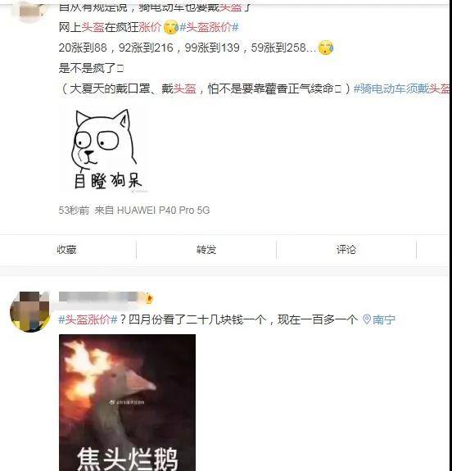Screen dimensions: 452x471
Task: Click the badge icon after second username
Action: click(148, 298)
